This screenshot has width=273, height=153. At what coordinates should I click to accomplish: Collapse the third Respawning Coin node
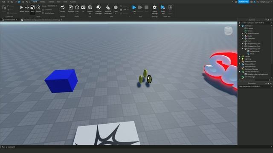242,49
